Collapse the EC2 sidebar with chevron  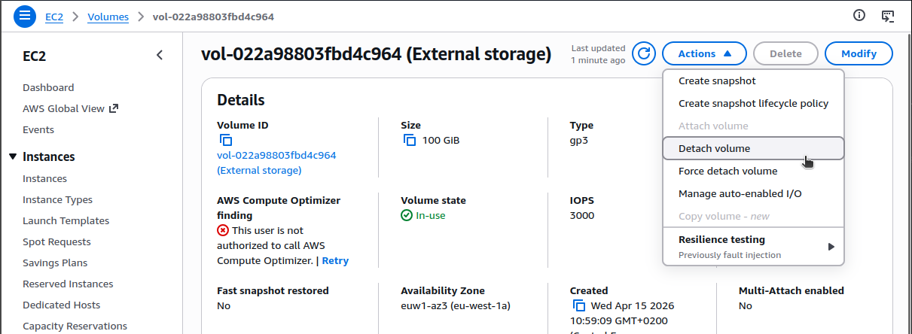pos(160,55)
